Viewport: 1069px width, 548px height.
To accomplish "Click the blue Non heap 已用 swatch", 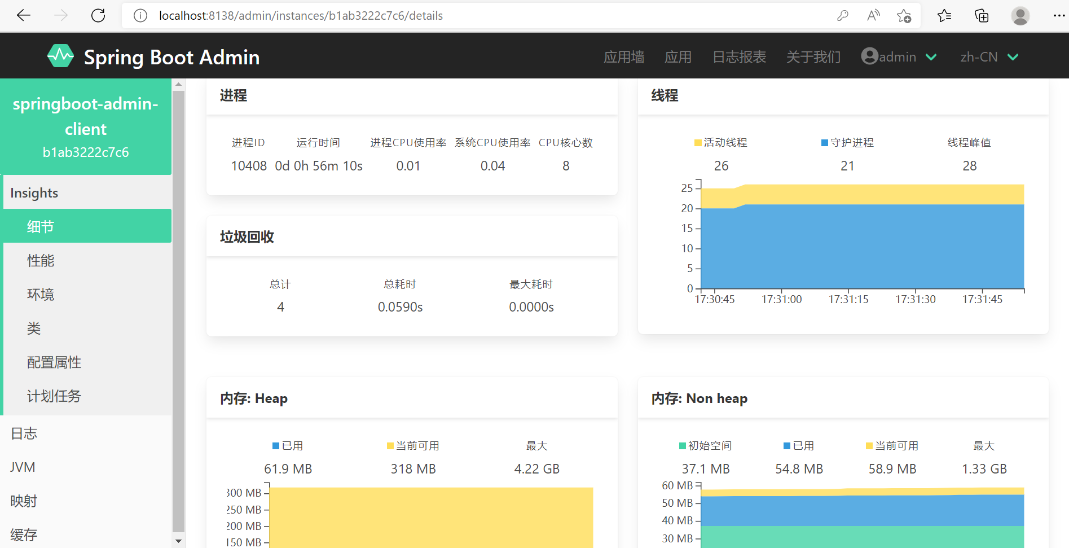I will [x=787, y=446].
